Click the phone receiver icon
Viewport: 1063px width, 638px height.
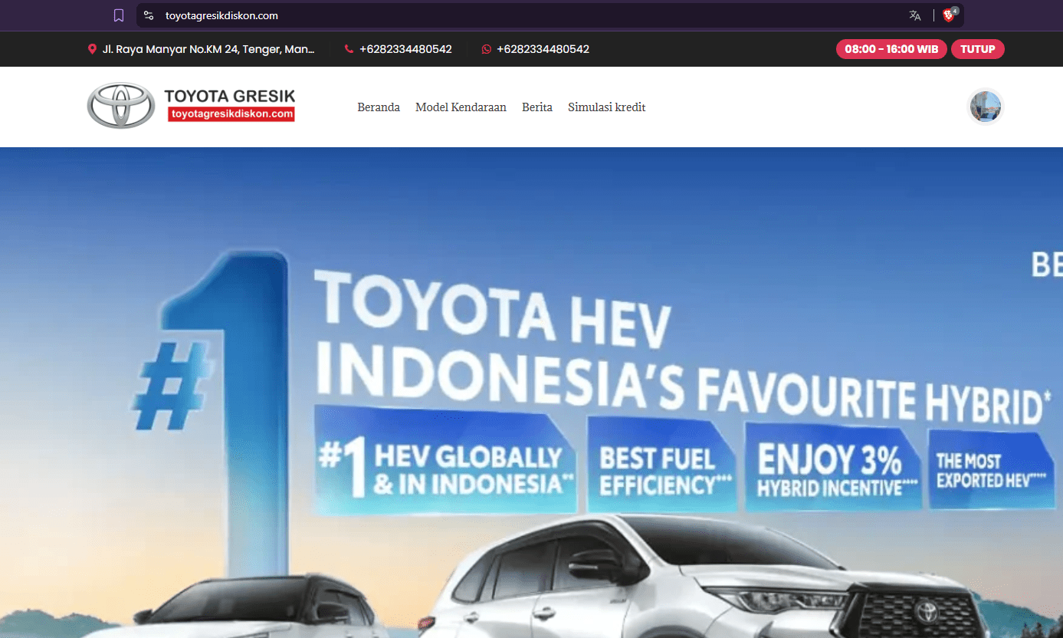pyautogui.click(x=349, y=48)
